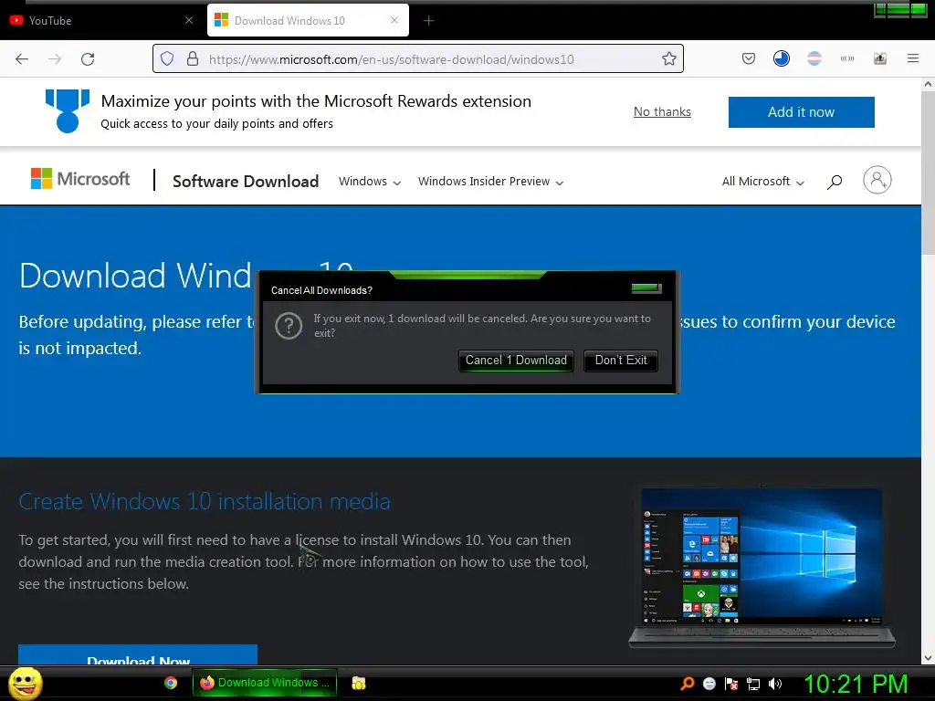Click the volume speaker tray icon
This screenshot has height=701, width=935.
pyautogui.click(x=775, y=684)
